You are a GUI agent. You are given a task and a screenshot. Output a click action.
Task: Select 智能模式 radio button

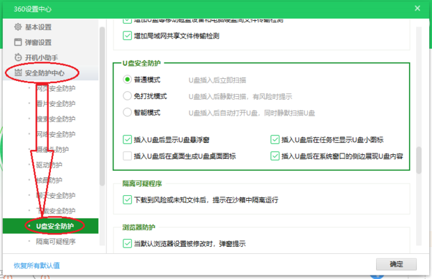tap(127, 112)
